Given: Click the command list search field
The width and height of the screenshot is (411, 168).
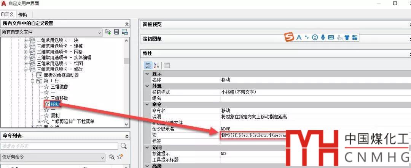Looking at the screenshot, I should 59,146.
